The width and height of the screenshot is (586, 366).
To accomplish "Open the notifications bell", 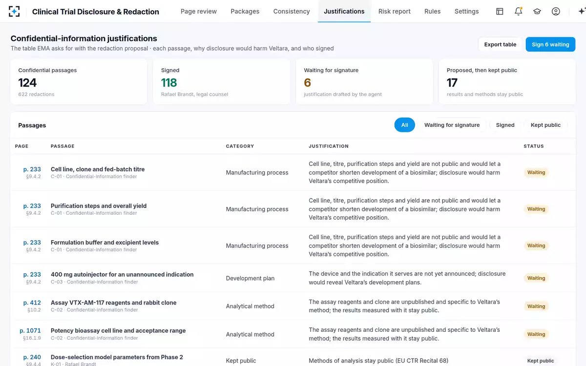I will tap(519, 11).
